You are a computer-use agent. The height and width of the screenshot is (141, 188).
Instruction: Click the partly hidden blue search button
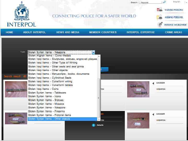[x=104, y=69]
